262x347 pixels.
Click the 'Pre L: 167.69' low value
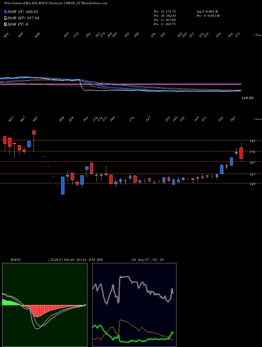coord(165,20)
